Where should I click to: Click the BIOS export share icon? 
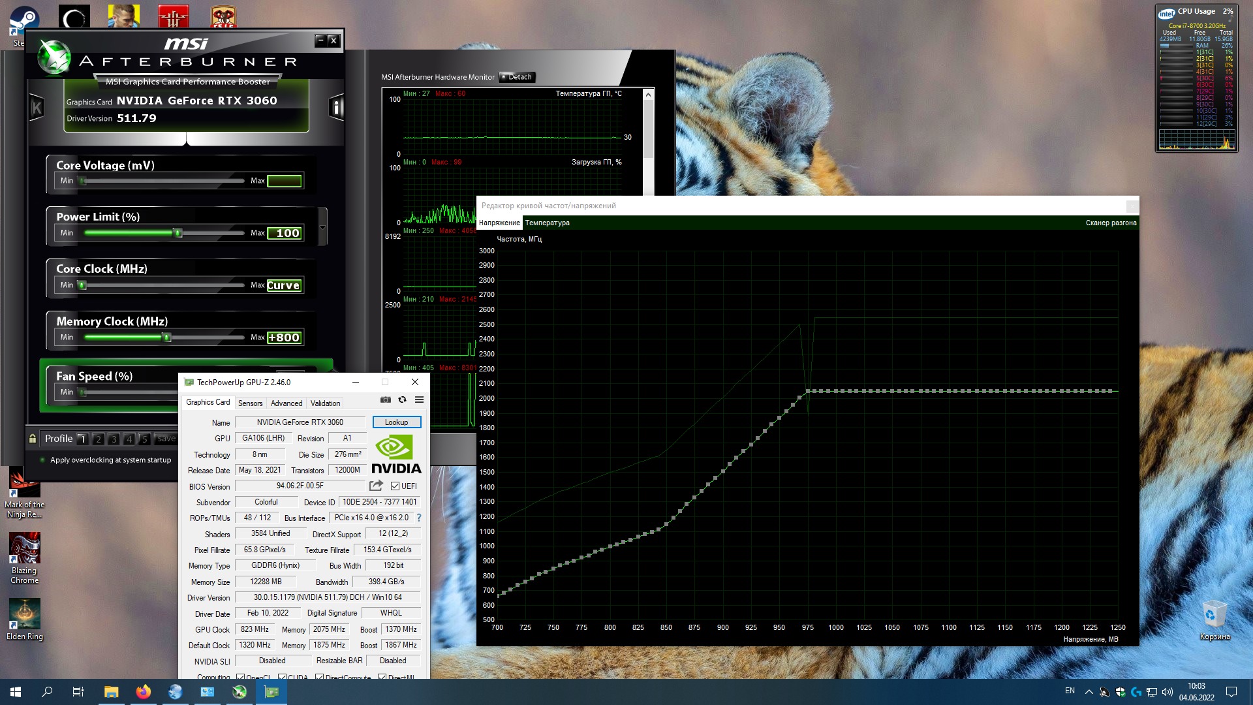pyautogui.click(x=376, y=486)
